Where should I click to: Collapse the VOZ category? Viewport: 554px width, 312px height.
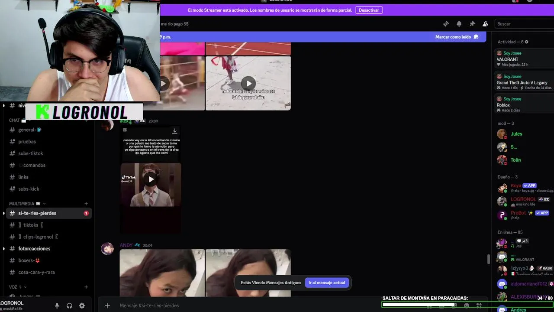tap(18, 287)
